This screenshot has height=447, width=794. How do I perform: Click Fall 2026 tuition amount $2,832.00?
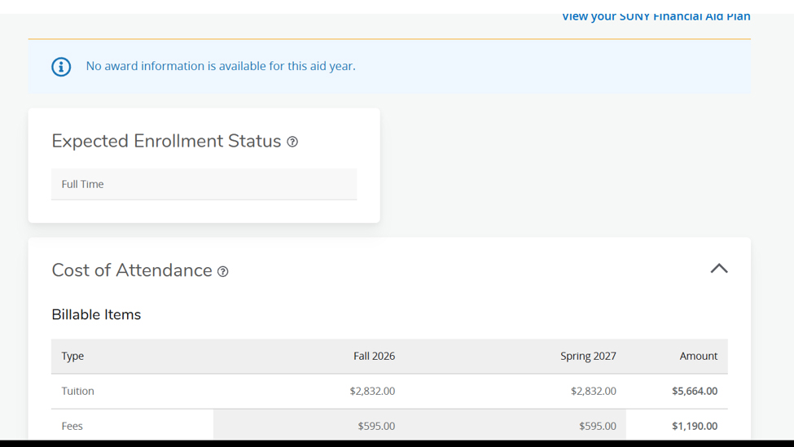(372, 391)
